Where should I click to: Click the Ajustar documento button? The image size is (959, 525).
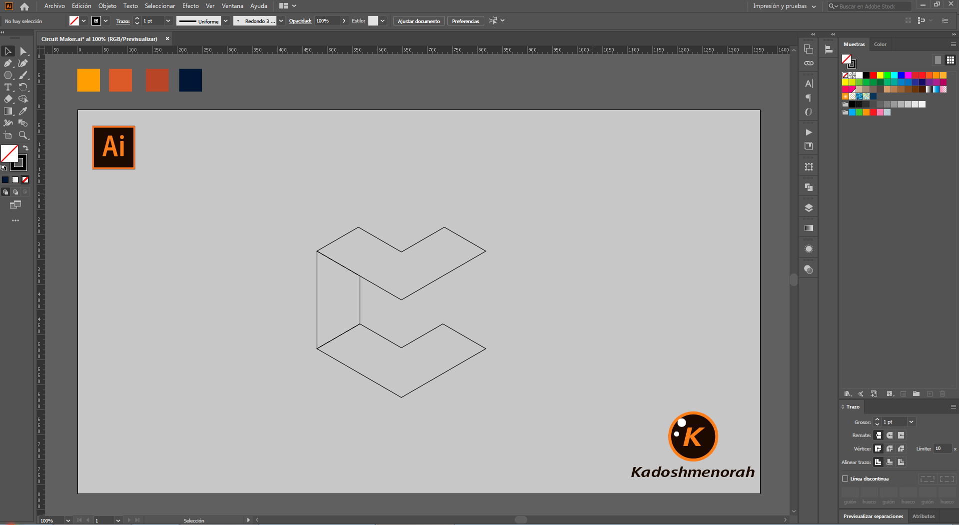click(x=419, y=21)
